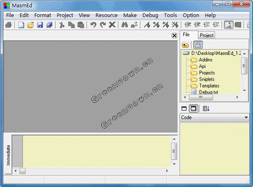Toggle the file filter button in File panel
Viewport: 253px width, 187px height.
click(x=198, y=45)
